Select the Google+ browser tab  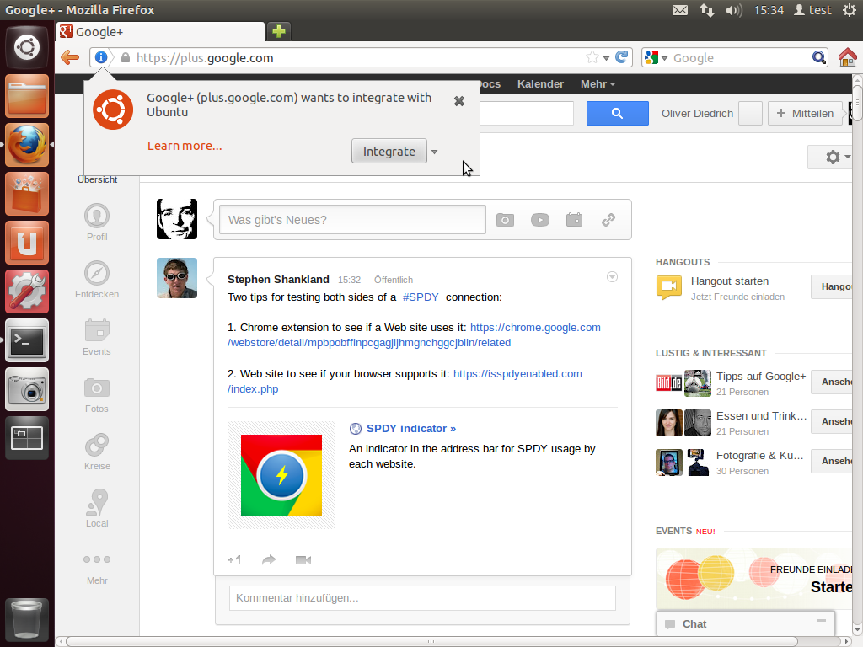[x=161, y=31]
